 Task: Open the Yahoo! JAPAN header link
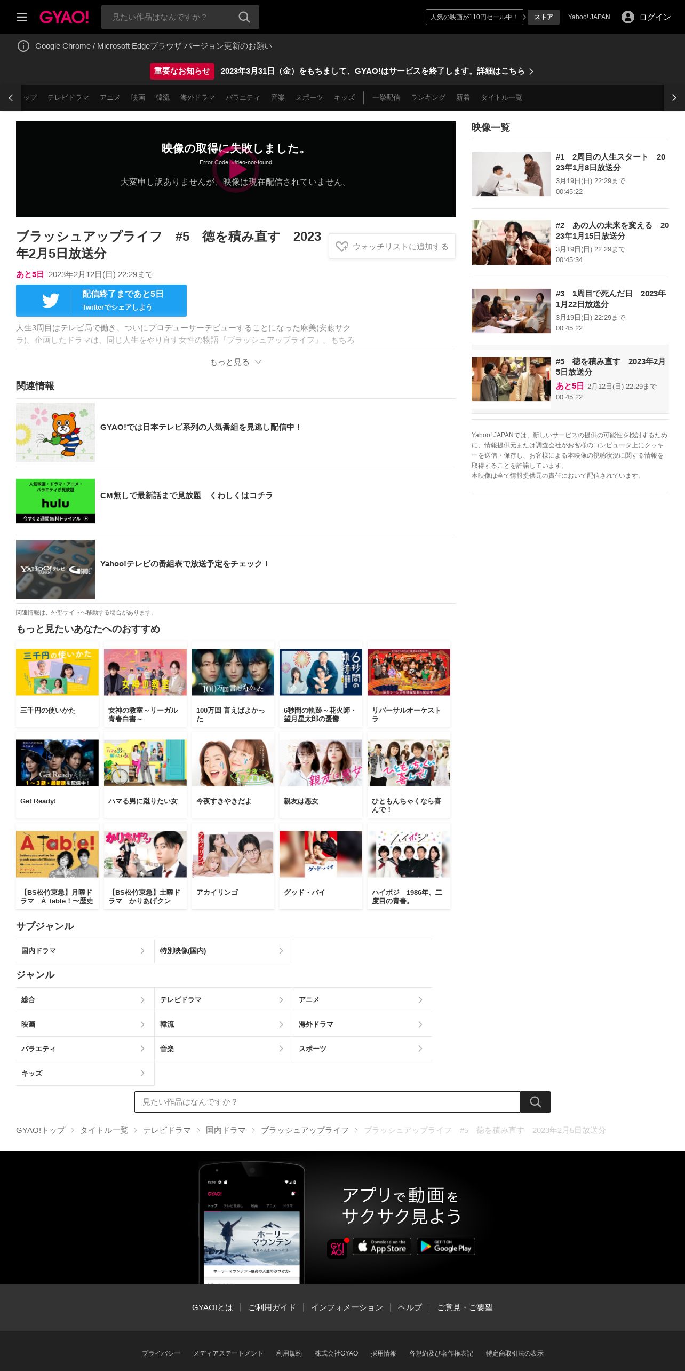(x=589, y=17)
